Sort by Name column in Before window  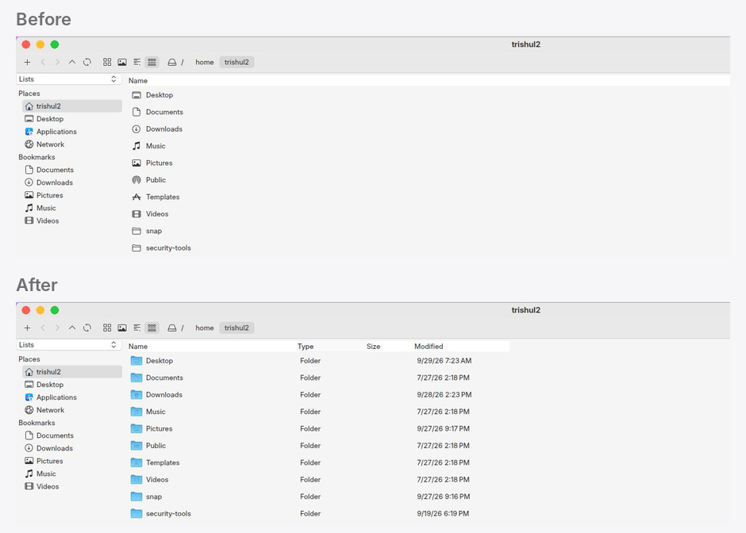click(138, 81)
